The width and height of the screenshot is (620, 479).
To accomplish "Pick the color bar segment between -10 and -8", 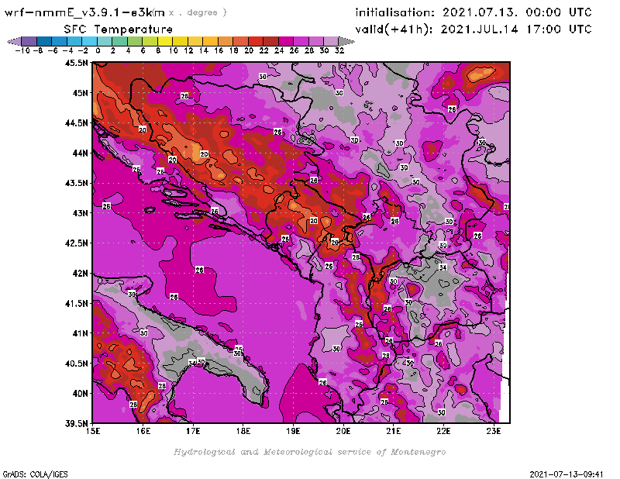I will [29, 41].
